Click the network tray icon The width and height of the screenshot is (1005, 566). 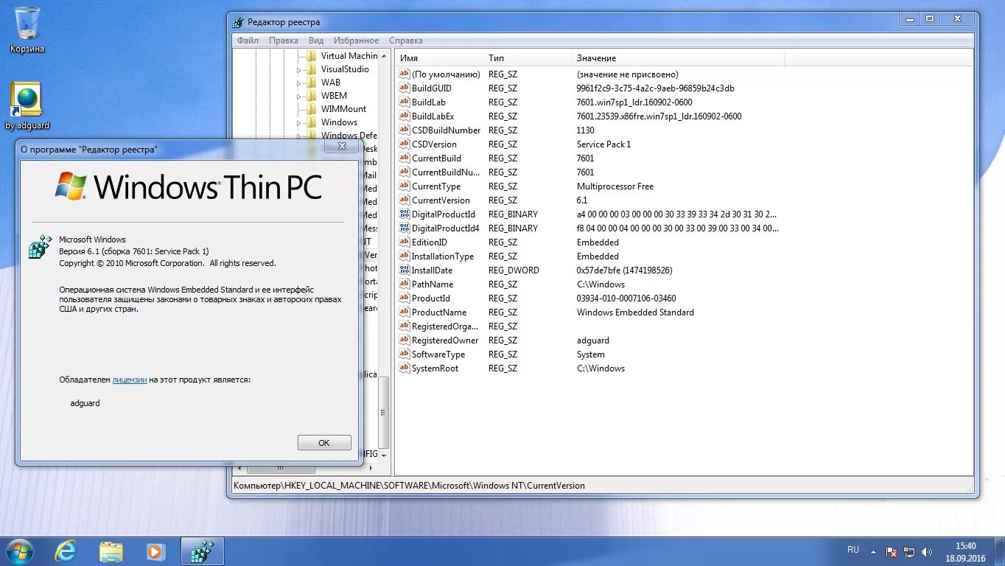click(910, 551)
